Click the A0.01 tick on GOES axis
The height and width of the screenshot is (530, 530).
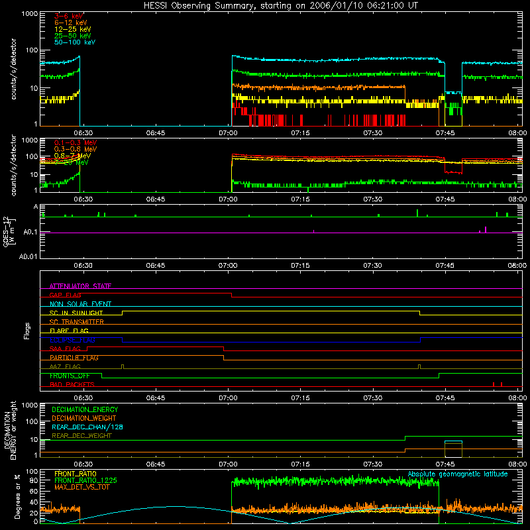28,257
